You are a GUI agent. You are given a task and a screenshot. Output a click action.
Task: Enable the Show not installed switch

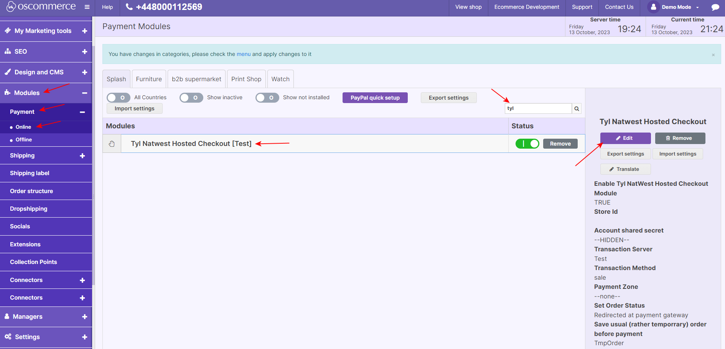(267, 98)
